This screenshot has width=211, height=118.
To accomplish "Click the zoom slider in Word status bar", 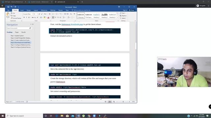I will click(x=123, y=102).
